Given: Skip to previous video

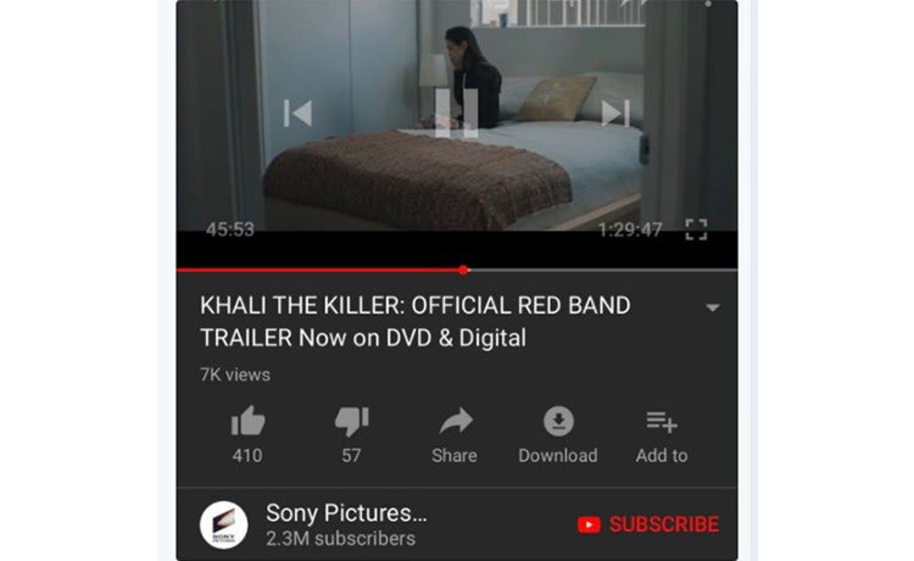Looking at the screenshot, I should 298,113.
